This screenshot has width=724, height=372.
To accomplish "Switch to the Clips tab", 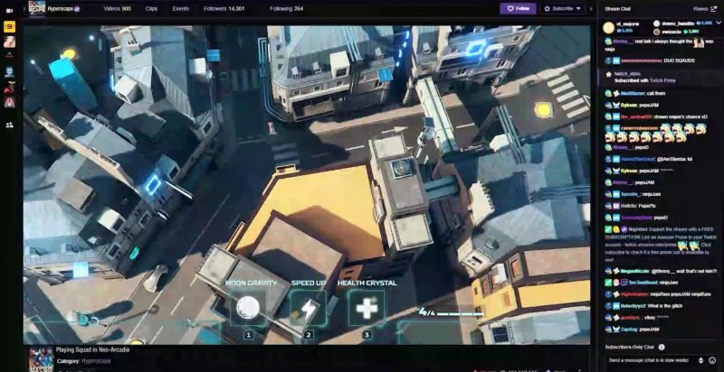I will tap(151, 8).
